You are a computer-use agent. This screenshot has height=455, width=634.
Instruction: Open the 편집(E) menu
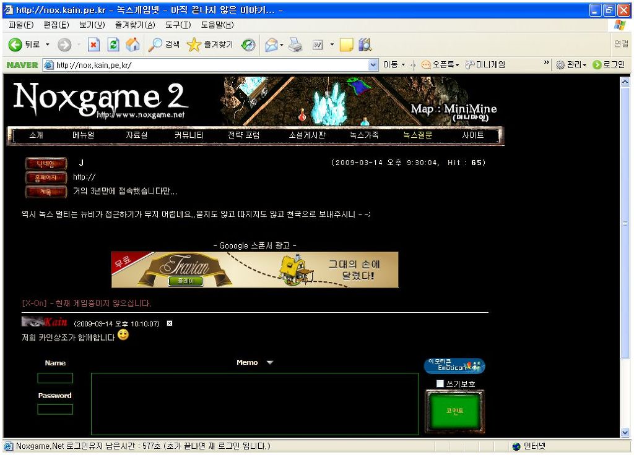(x=56, y=25)
